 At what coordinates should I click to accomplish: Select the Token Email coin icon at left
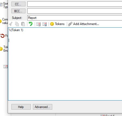tap(1, 49)
